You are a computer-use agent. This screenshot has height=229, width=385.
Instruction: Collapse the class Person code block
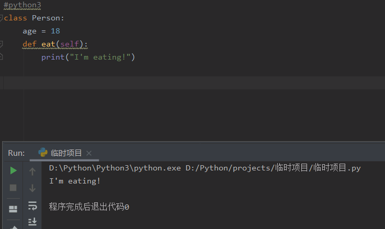point(1,18)
